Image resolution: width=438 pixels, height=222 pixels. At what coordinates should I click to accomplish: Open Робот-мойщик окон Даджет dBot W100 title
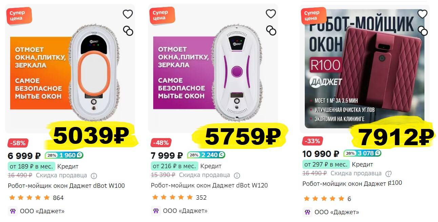[x=66, y=186]
